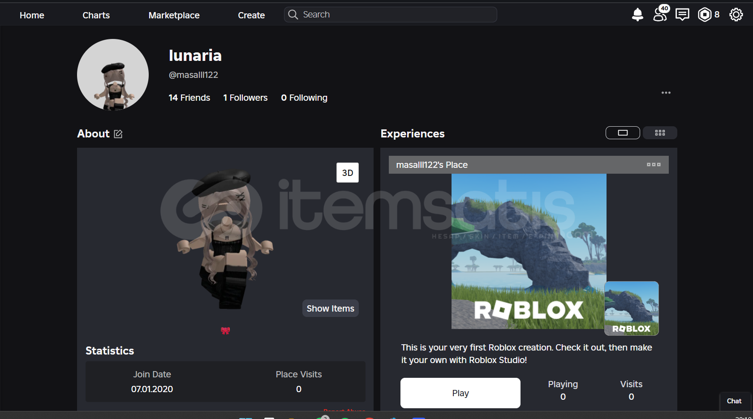
Task: Click the red bow badge icon
Action: click(x=225, y=331)
